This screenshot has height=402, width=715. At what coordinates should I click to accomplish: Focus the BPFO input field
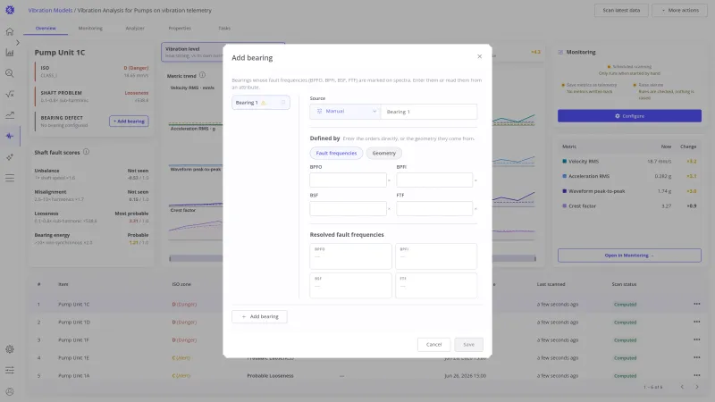(x=348, y=180)
